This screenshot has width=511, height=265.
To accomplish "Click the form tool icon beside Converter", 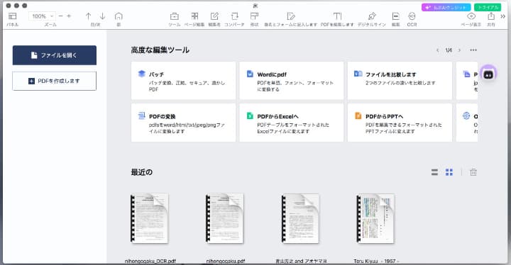I will (255, 16).
